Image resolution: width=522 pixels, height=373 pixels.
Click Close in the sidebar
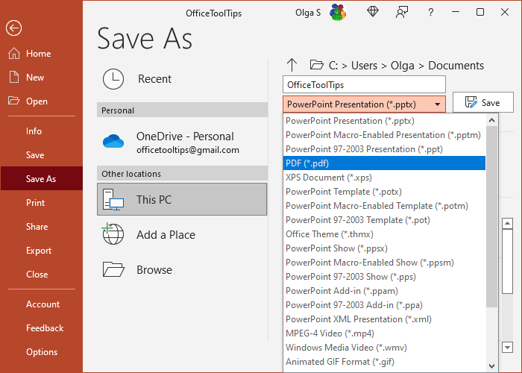42,274
